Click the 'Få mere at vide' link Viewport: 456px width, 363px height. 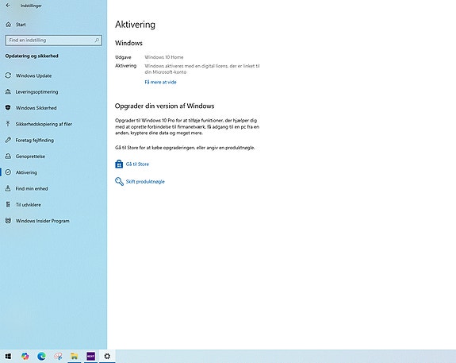click(160, 82)
